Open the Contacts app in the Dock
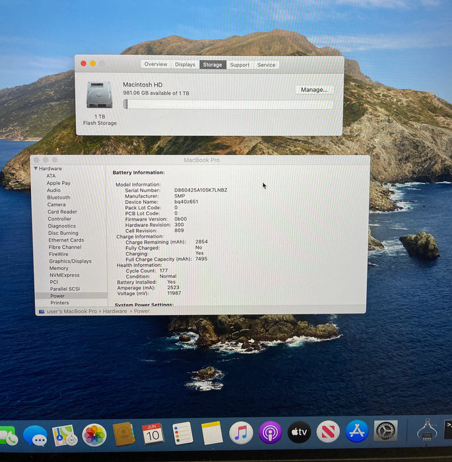 (x=124, y=434)
